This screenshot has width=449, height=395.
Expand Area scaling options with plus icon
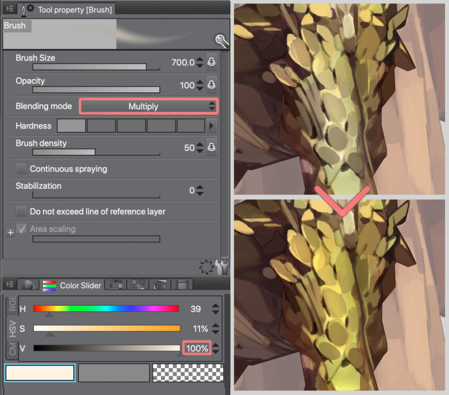[x=10, y=233]
